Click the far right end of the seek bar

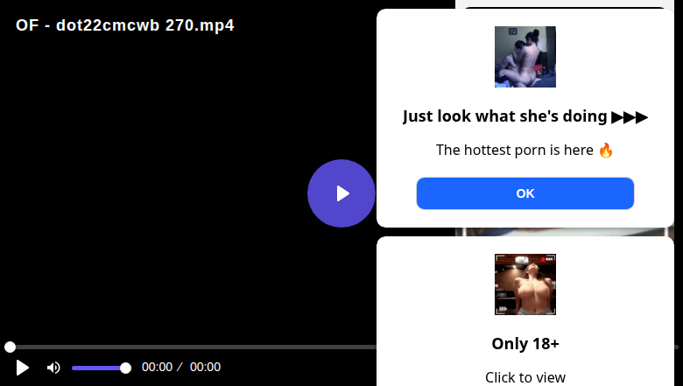click(677, 347)
